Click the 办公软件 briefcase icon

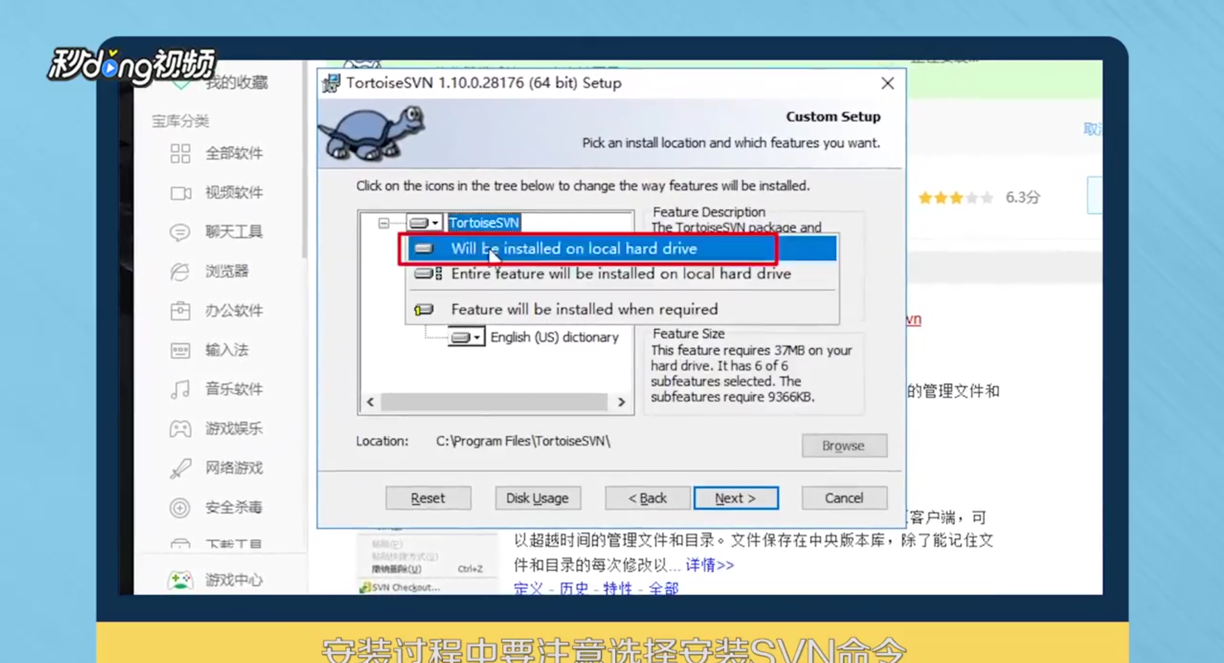coord(181,311)
